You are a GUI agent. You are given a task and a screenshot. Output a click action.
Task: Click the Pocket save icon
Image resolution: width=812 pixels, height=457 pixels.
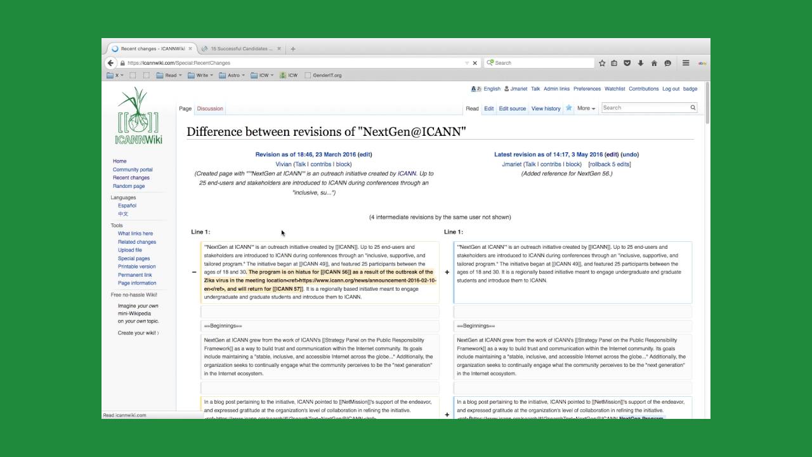[627, 63]
